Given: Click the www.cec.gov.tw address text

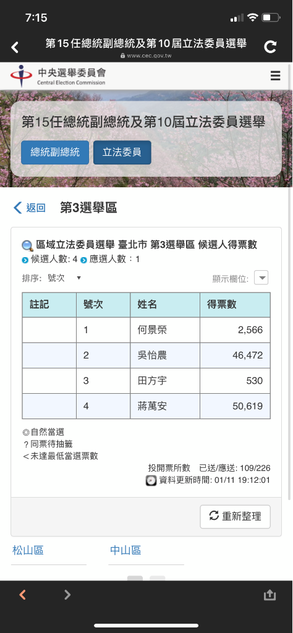Looking at the screenshot, I should coord(149,56).
